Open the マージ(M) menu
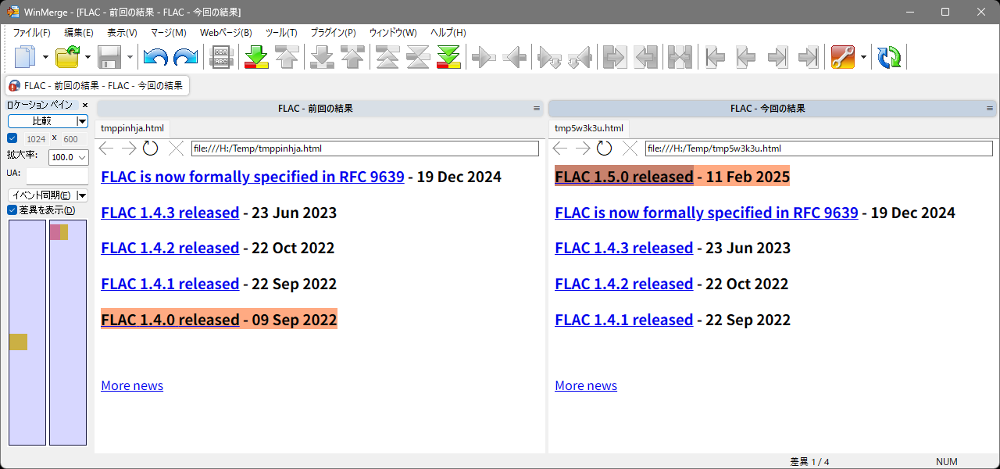 [169, 33]
